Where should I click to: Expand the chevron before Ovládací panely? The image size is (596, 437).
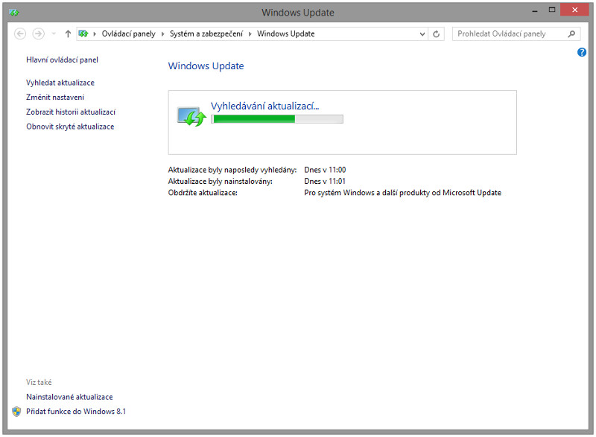point(95,34)
